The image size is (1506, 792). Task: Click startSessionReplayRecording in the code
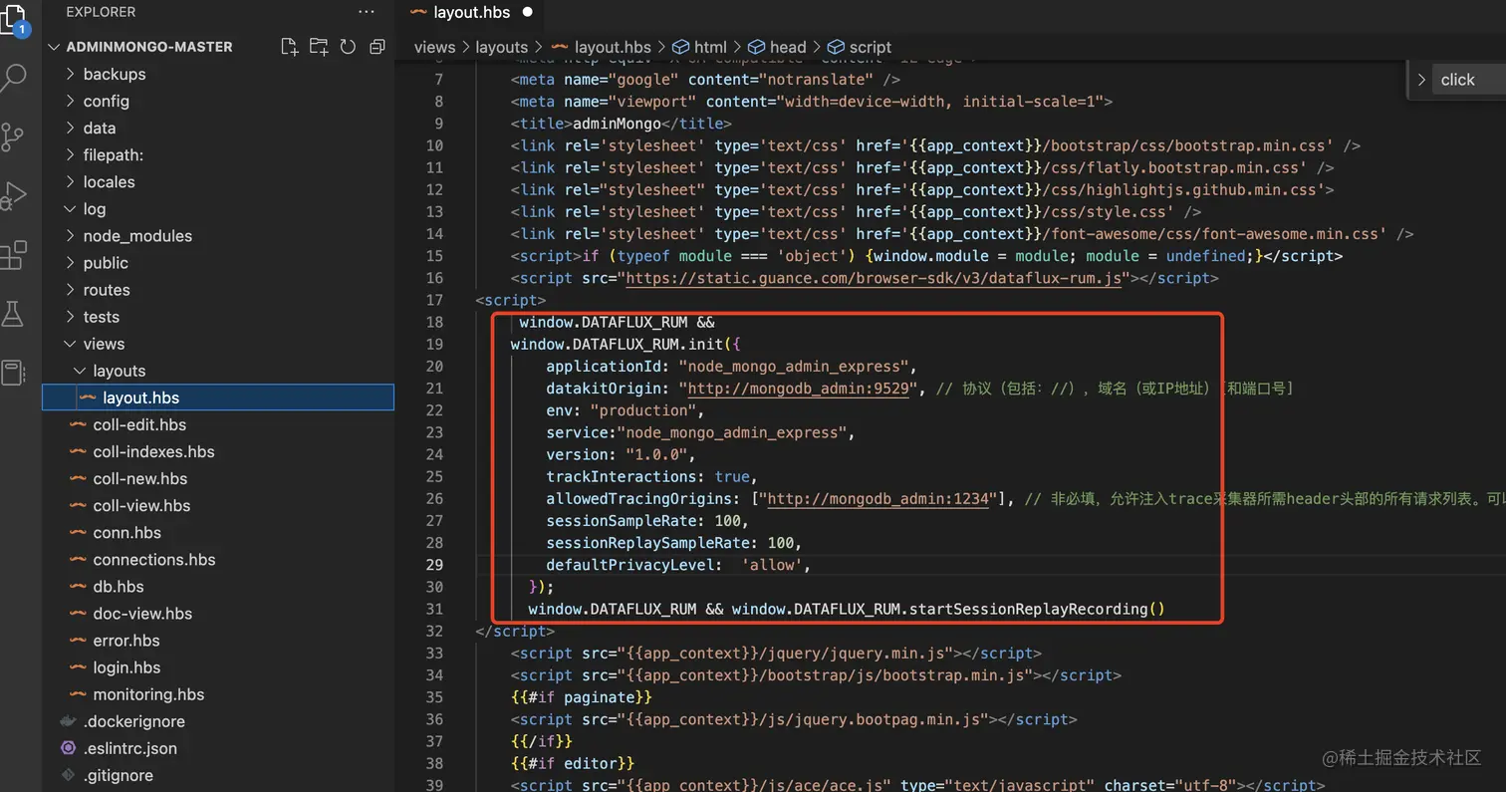coord(1029,608)
